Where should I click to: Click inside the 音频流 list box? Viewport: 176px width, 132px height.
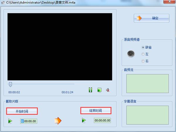coord(147,83)
